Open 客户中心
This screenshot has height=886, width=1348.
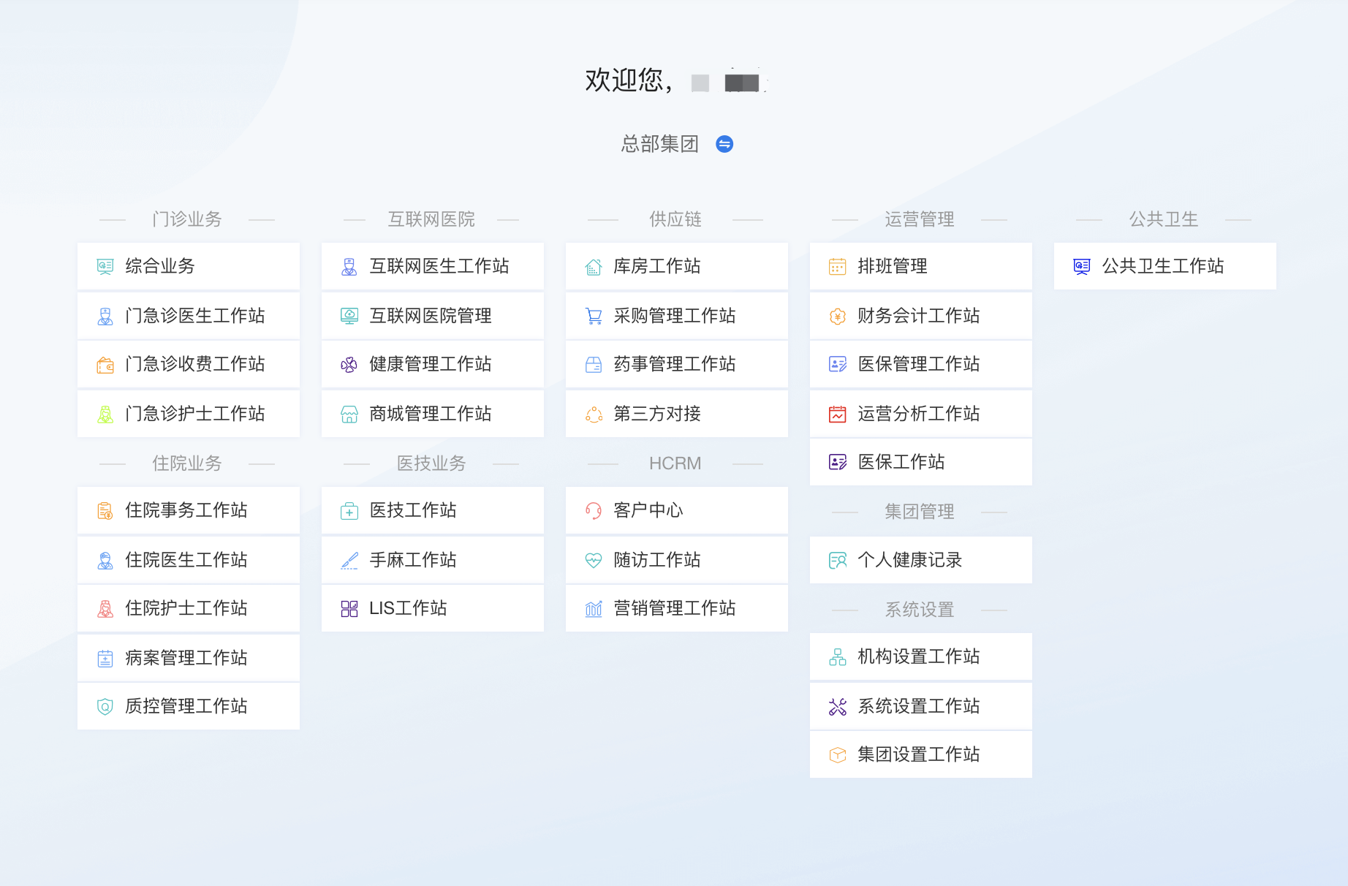677,510
